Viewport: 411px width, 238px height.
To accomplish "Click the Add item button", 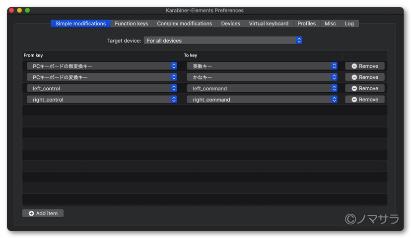I will tap(43, 213).
